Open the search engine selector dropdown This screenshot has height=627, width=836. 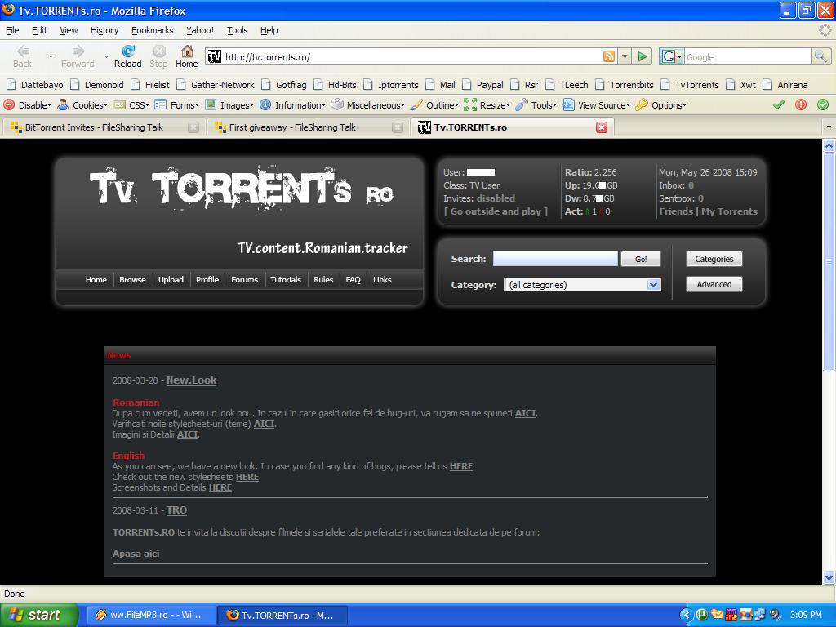point(671,56)
